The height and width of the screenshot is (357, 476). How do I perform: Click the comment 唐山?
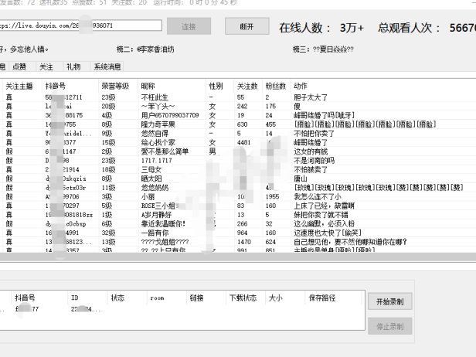tap(301, 178)
